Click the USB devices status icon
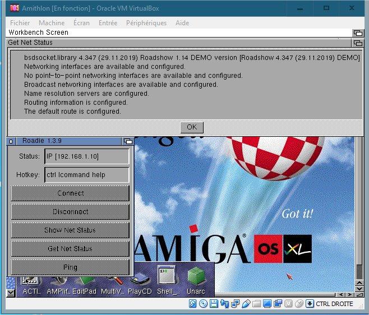Screen dimensions: 369x315 coord(246,304)
